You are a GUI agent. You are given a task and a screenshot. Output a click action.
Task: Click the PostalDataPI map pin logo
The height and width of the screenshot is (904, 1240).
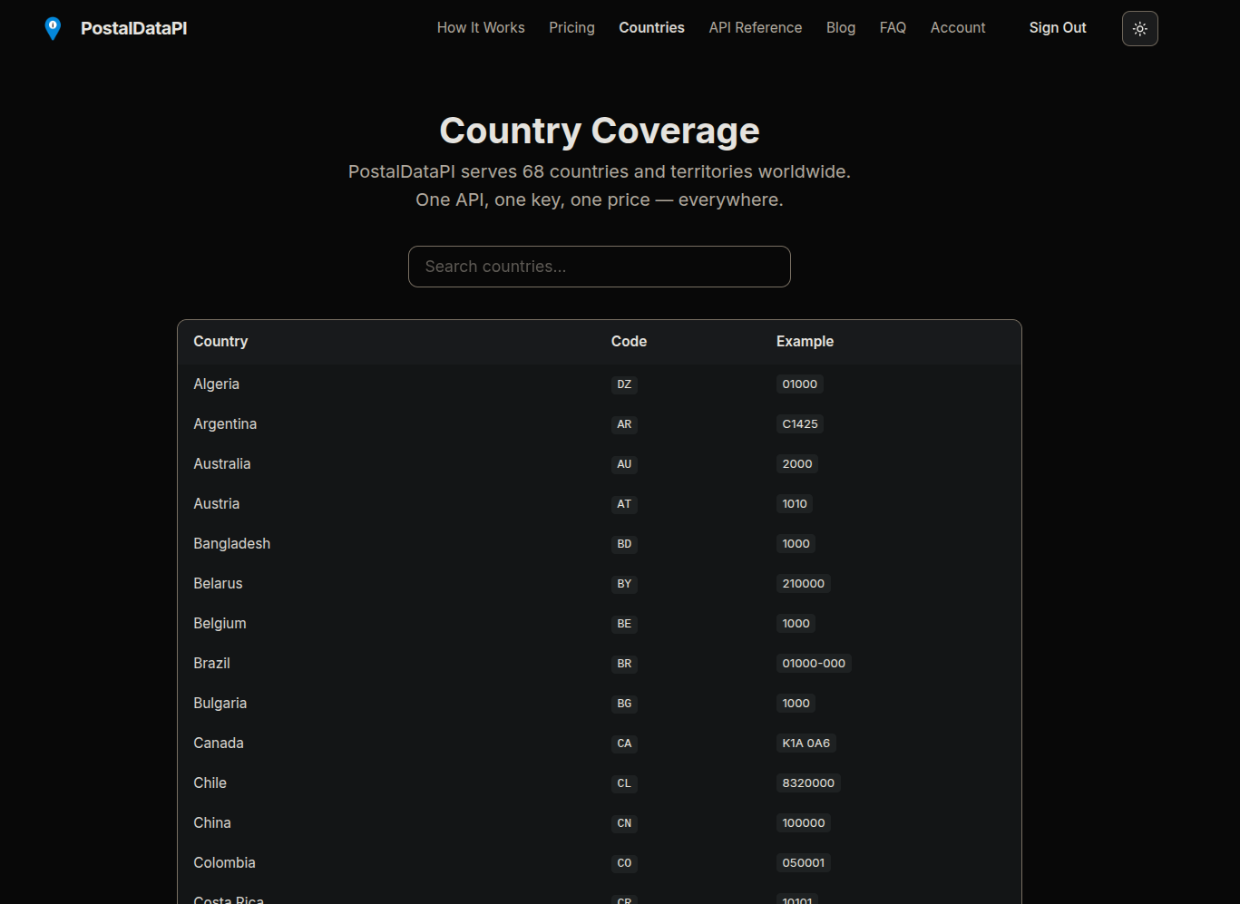tap(53, 28)
